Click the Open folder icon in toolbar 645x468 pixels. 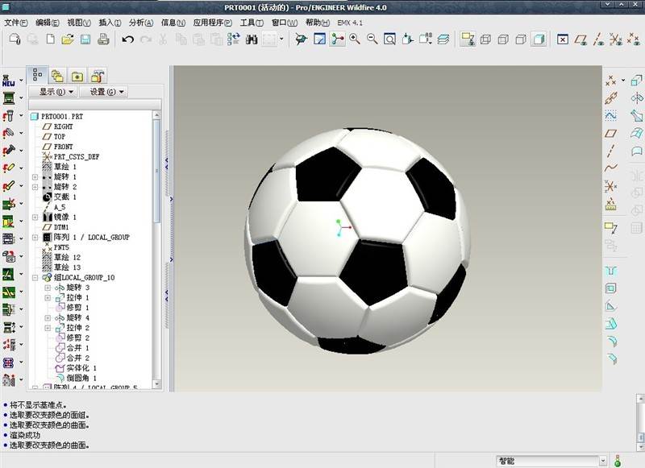(x=68, y=39)
